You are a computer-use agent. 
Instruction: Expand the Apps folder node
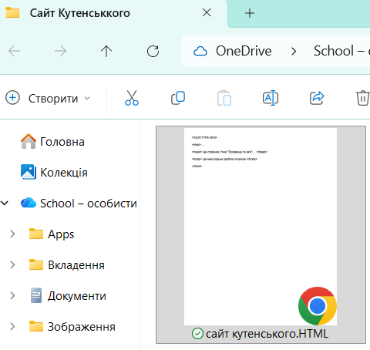[x=12, y=234]
